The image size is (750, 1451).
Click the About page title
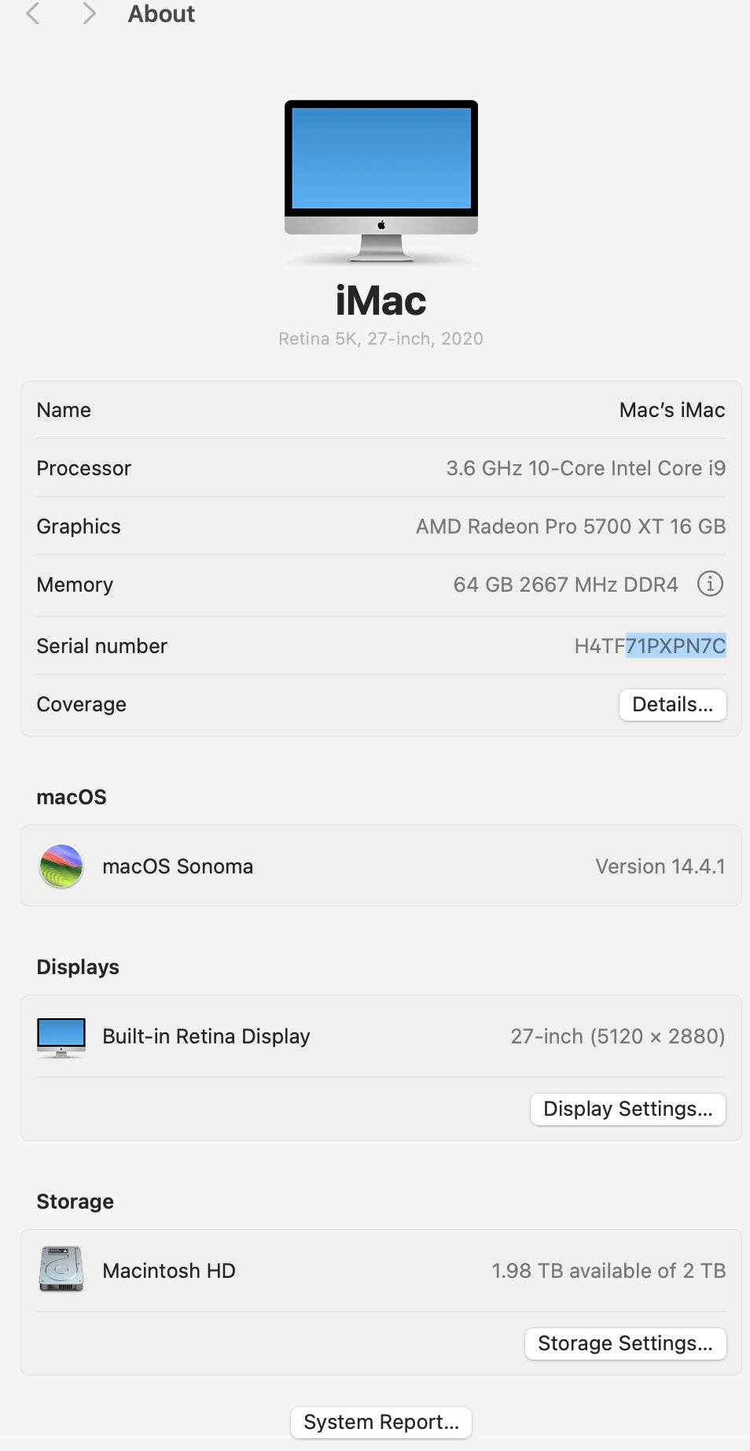tap(161, 14)
